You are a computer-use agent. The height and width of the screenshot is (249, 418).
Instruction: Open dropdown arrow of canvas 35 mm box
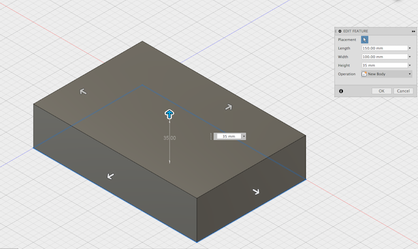pyautogui.click(x=244, y=136)
